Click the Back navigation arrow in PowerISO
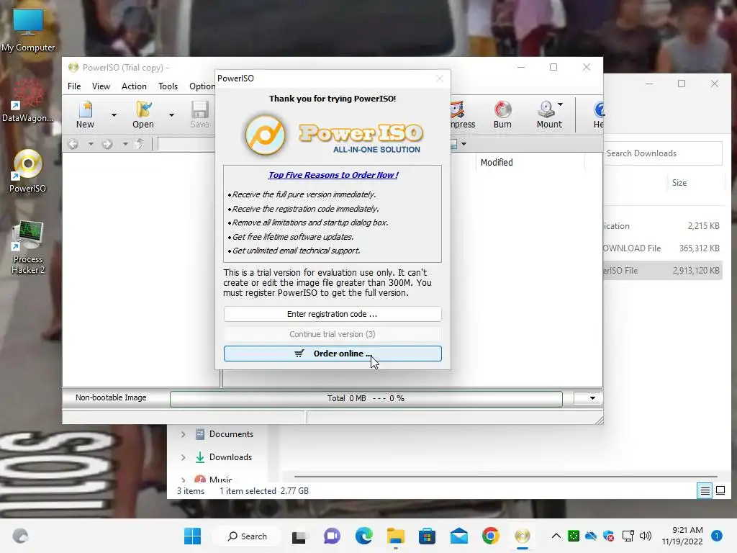Viewport: 737px width, 553px height. [73, 144]
